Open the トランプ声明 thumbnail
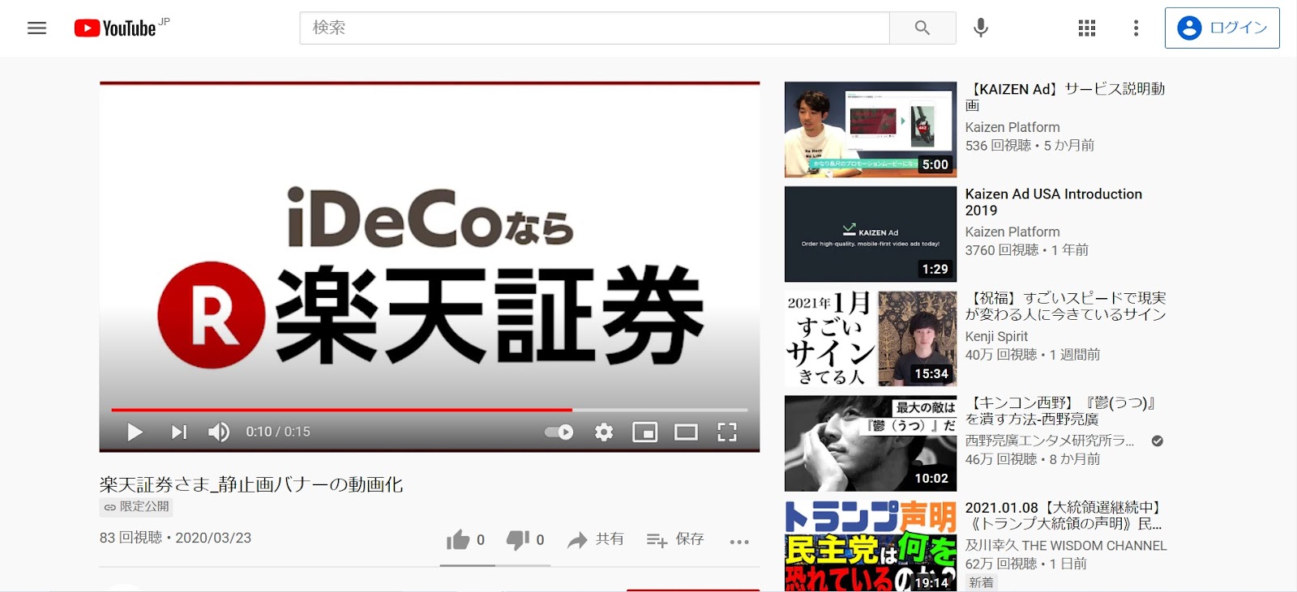The width and height of the screenshot is (1297, 592). pyautogui.click(x=871, y=546)
